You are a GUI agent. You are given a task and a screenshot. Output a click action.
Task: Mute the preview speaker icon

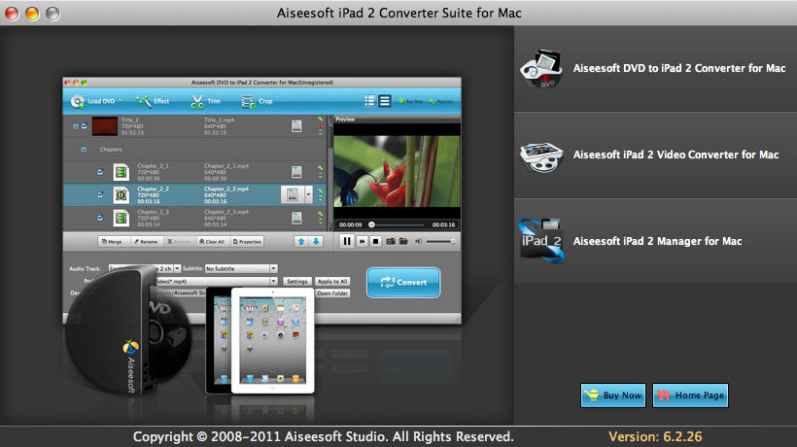tap(418, 241)
